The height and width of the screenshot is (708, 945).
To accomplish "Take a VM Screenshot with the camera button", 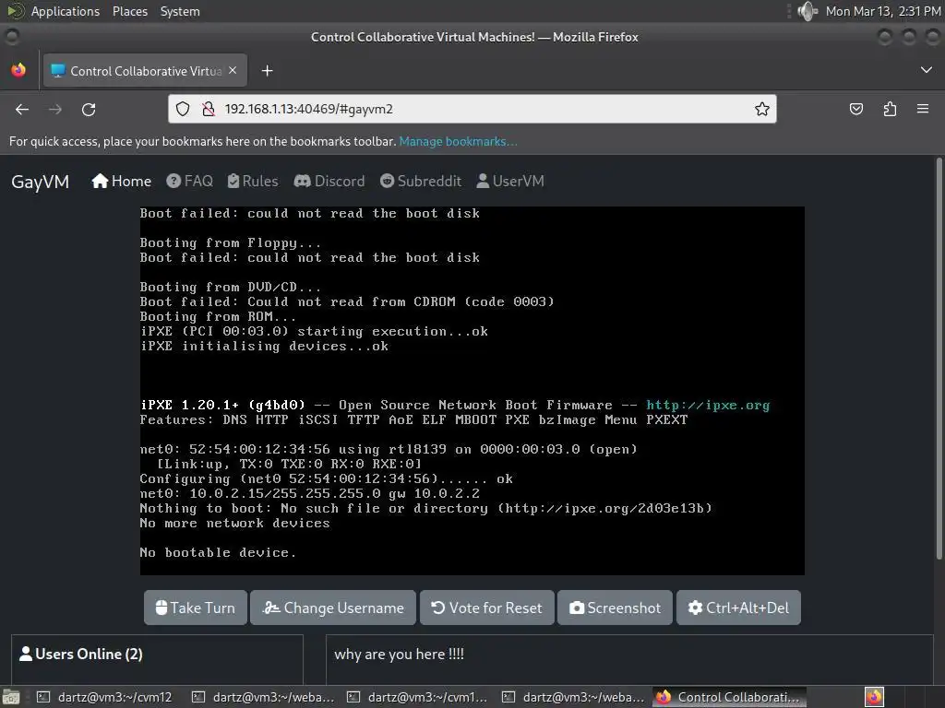I will tap(615, 608).
